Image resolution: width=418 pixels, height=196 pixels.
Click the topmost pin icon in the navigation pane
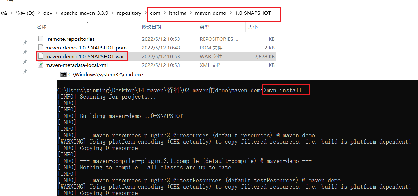pyautogui.click(x=25, y=42)
